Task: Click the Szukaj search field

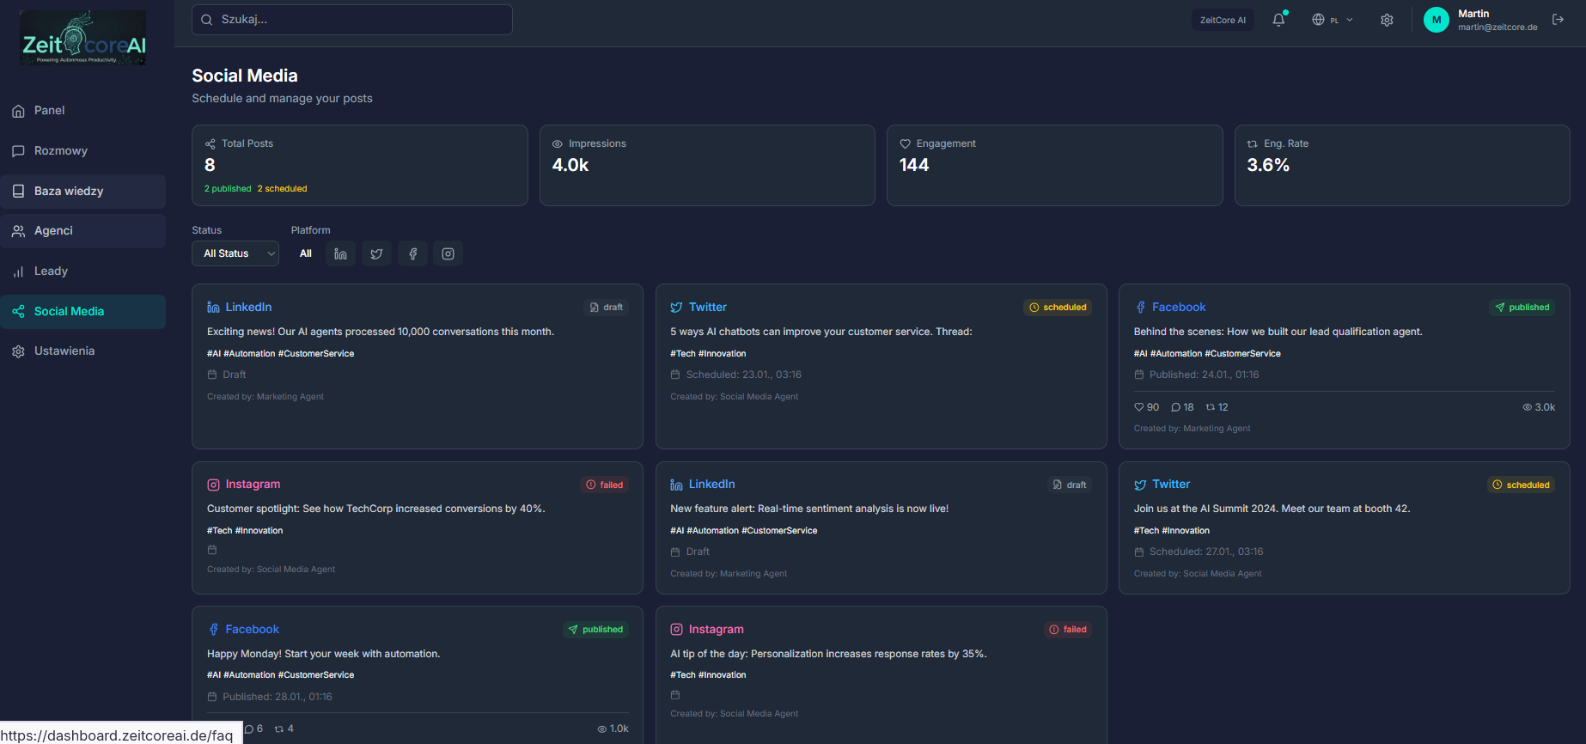Action: point(352,20)
